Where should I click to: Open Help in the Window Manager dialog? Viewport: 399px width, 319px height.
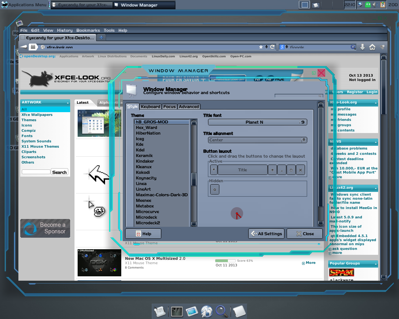pyautogui.click(x=143, y=234)
